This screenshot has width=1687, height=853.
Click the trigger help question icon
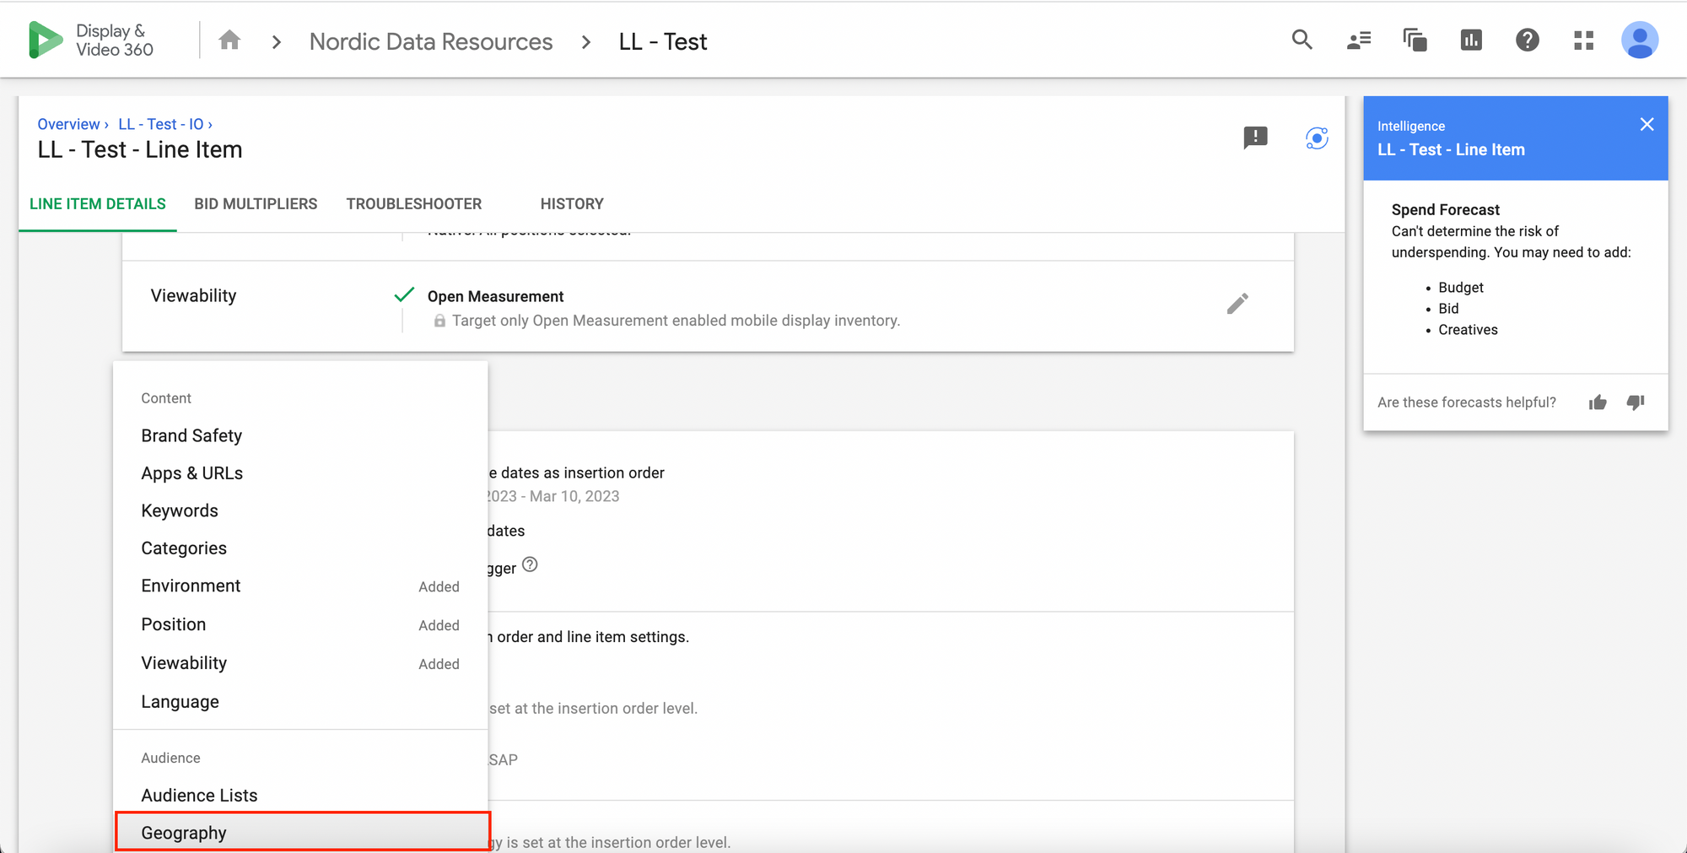530,564
